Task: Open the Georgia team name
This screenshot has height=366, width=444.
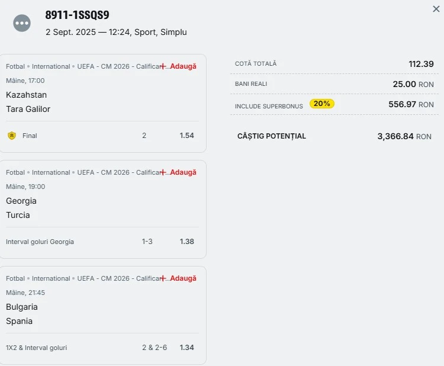Action: 21,201
